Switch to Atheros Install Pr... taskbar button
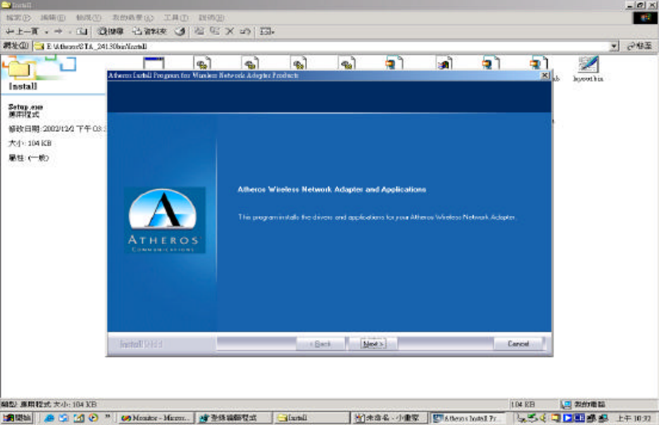659x425 pixels. coord(468,418)
